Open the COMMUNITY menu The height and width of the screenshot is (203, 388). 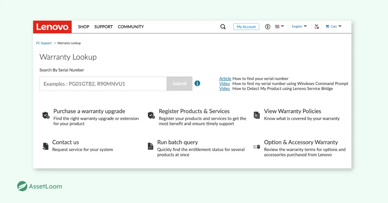131,27
